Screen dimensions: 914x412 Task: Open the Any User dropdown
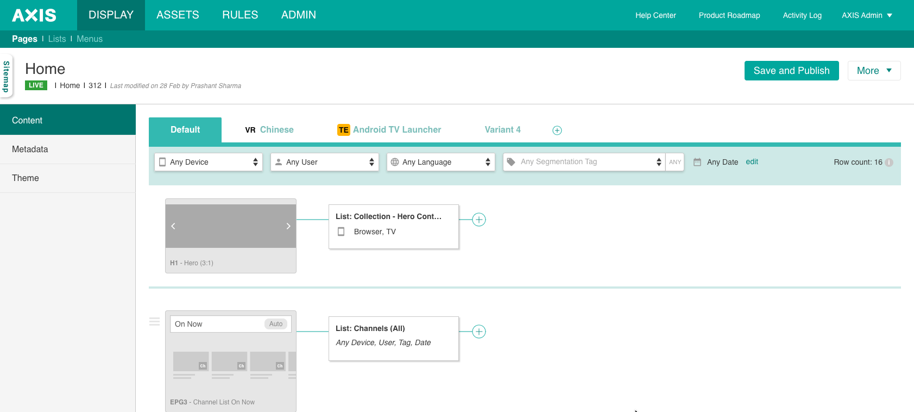[325, 162]
